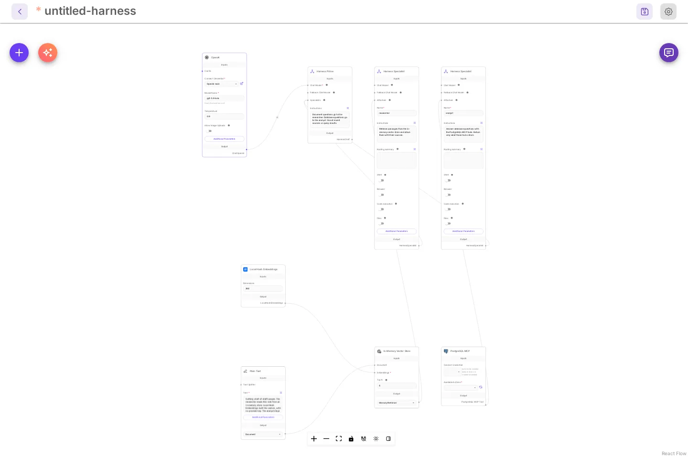Zoom out on the canvas
This screenshot has width=688, height=459.
(x=326, y=439)
